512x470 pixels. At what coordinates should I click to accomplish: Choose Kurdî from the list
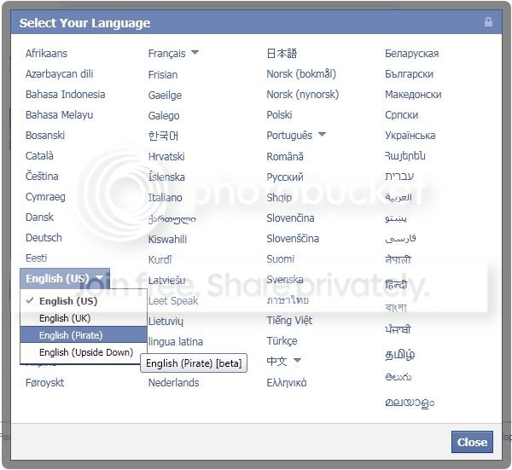click(160, 260)
